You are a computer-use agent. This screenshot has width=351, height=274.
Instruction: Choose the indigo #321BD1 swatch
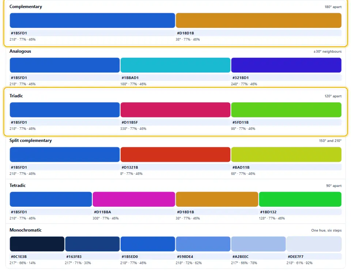(x=286, y=65)
